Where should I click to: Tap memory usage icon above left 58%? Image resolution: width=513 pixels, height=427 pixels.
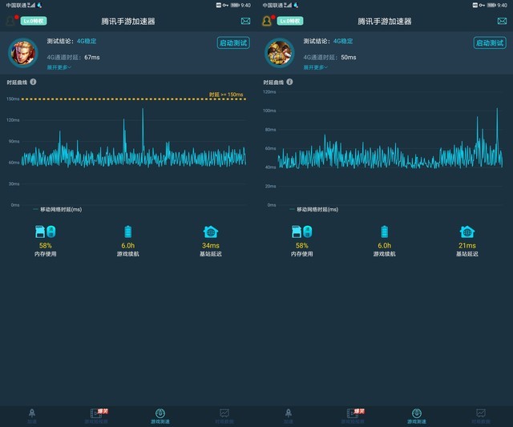pos(45,232)
